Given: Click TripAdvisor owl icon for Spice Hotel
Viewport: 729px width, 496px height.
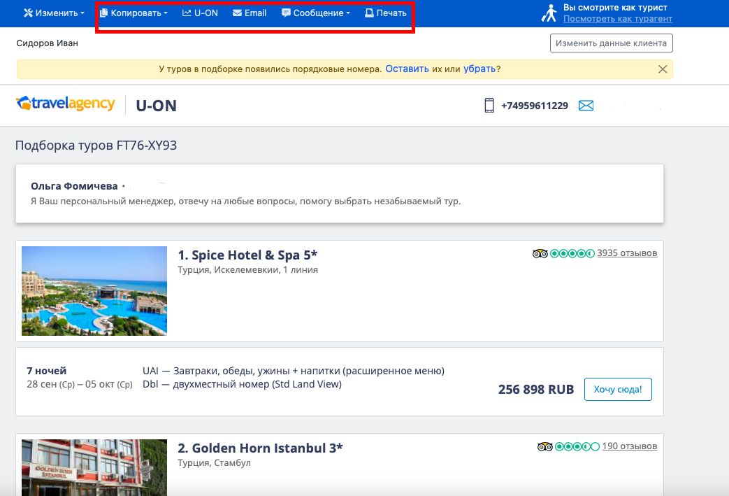Looking at the screenshot, I should [540, 253].
